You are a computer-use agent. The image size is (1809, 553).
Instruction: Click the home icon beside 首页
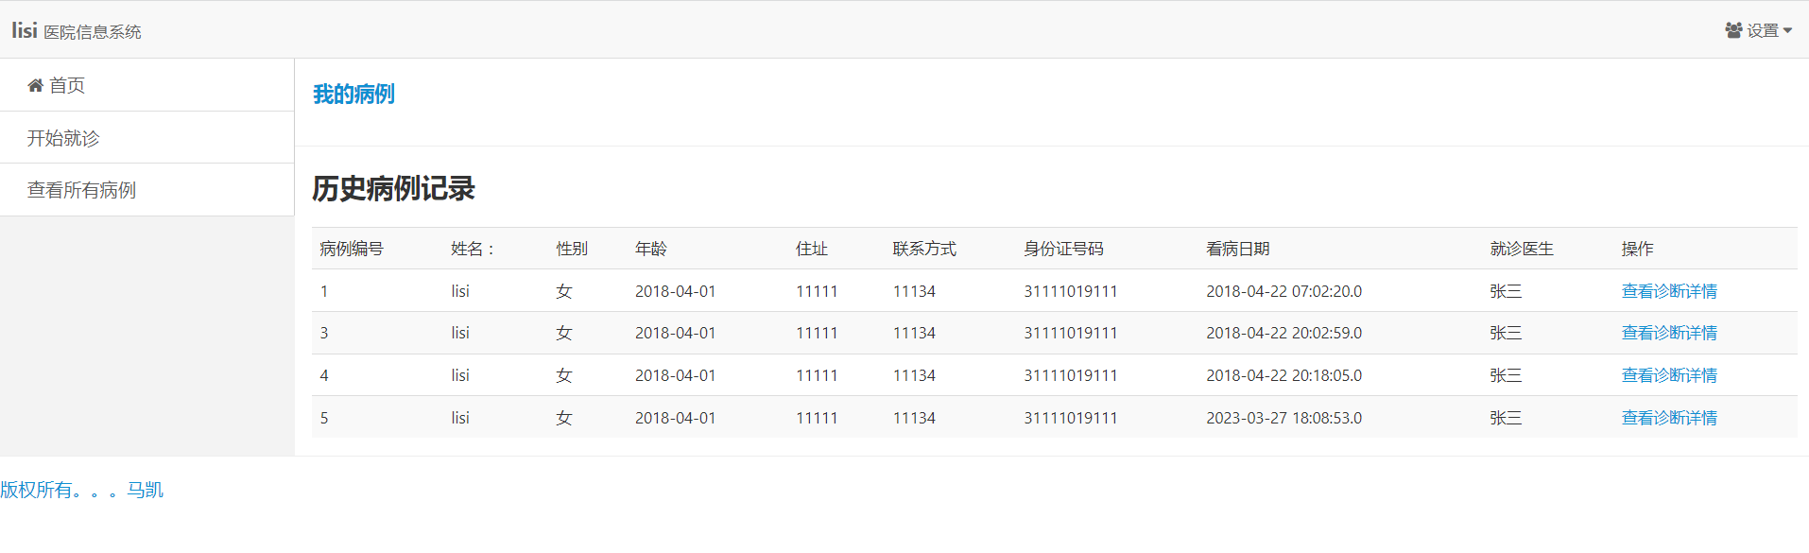click(35, 85)
